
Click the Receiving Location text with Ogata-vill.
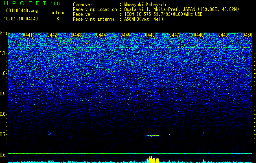(x=182, y=9)
